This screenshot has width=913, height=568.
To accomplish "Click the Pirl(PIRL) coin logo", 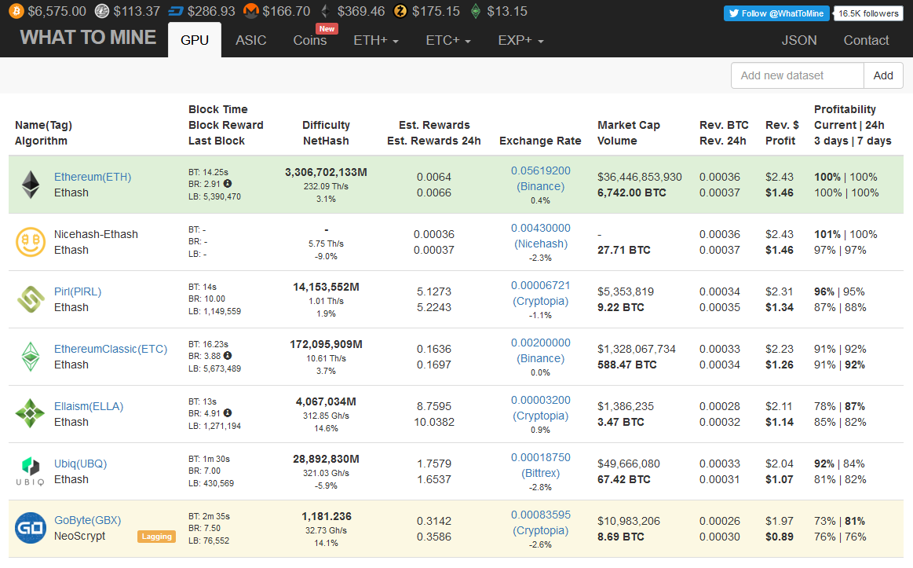I will 31,299.
